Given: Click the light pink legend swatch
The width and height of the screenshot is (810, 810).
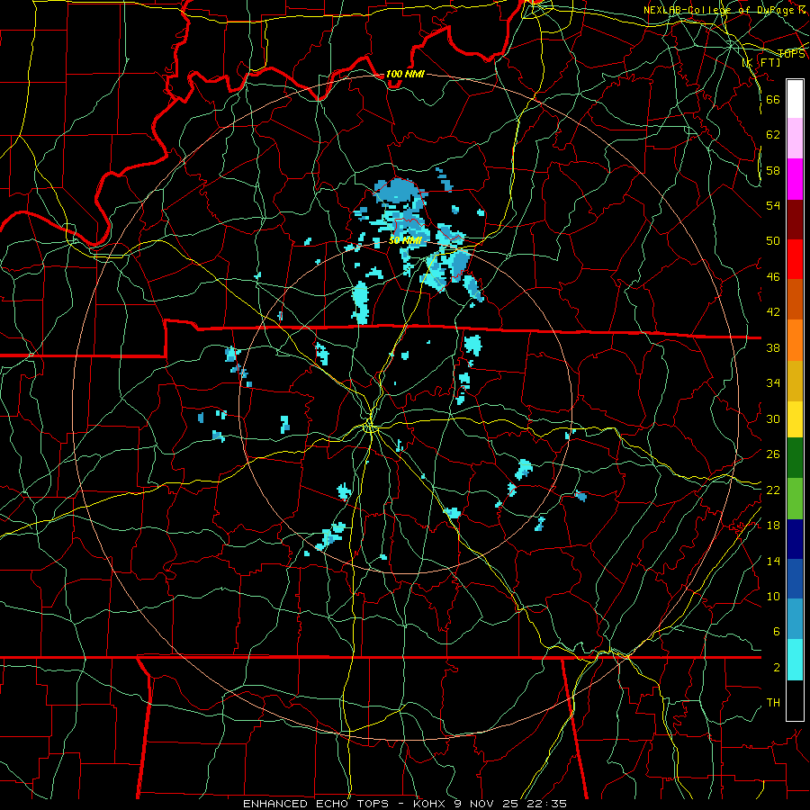Looking at the screenshot, I should 795,139.
